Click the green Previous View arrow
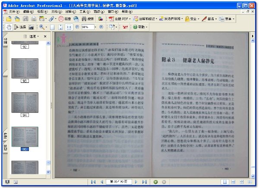Image resolution: width=259 pixels, height=189 pixels. 155,182
